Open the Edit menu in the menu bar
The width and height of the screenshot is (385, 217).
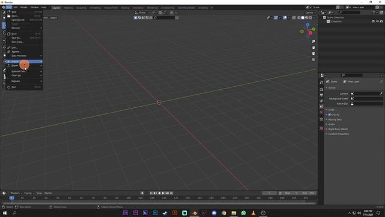(x=15, y=7)
